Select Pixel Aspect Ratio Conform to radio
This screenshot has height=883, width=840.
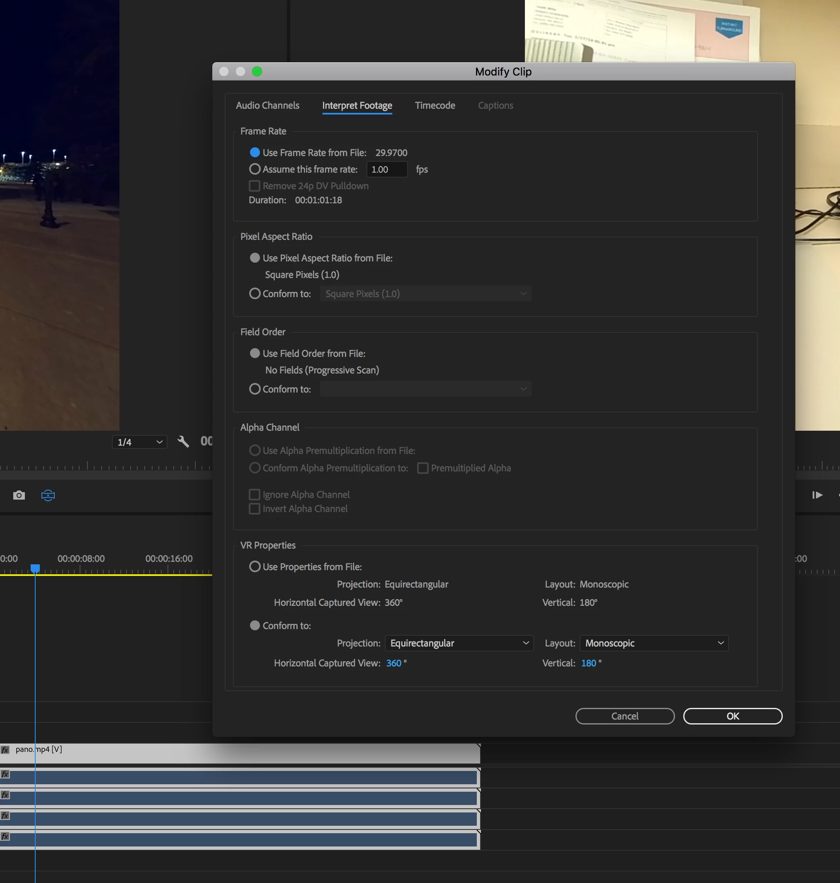[255, 294]
